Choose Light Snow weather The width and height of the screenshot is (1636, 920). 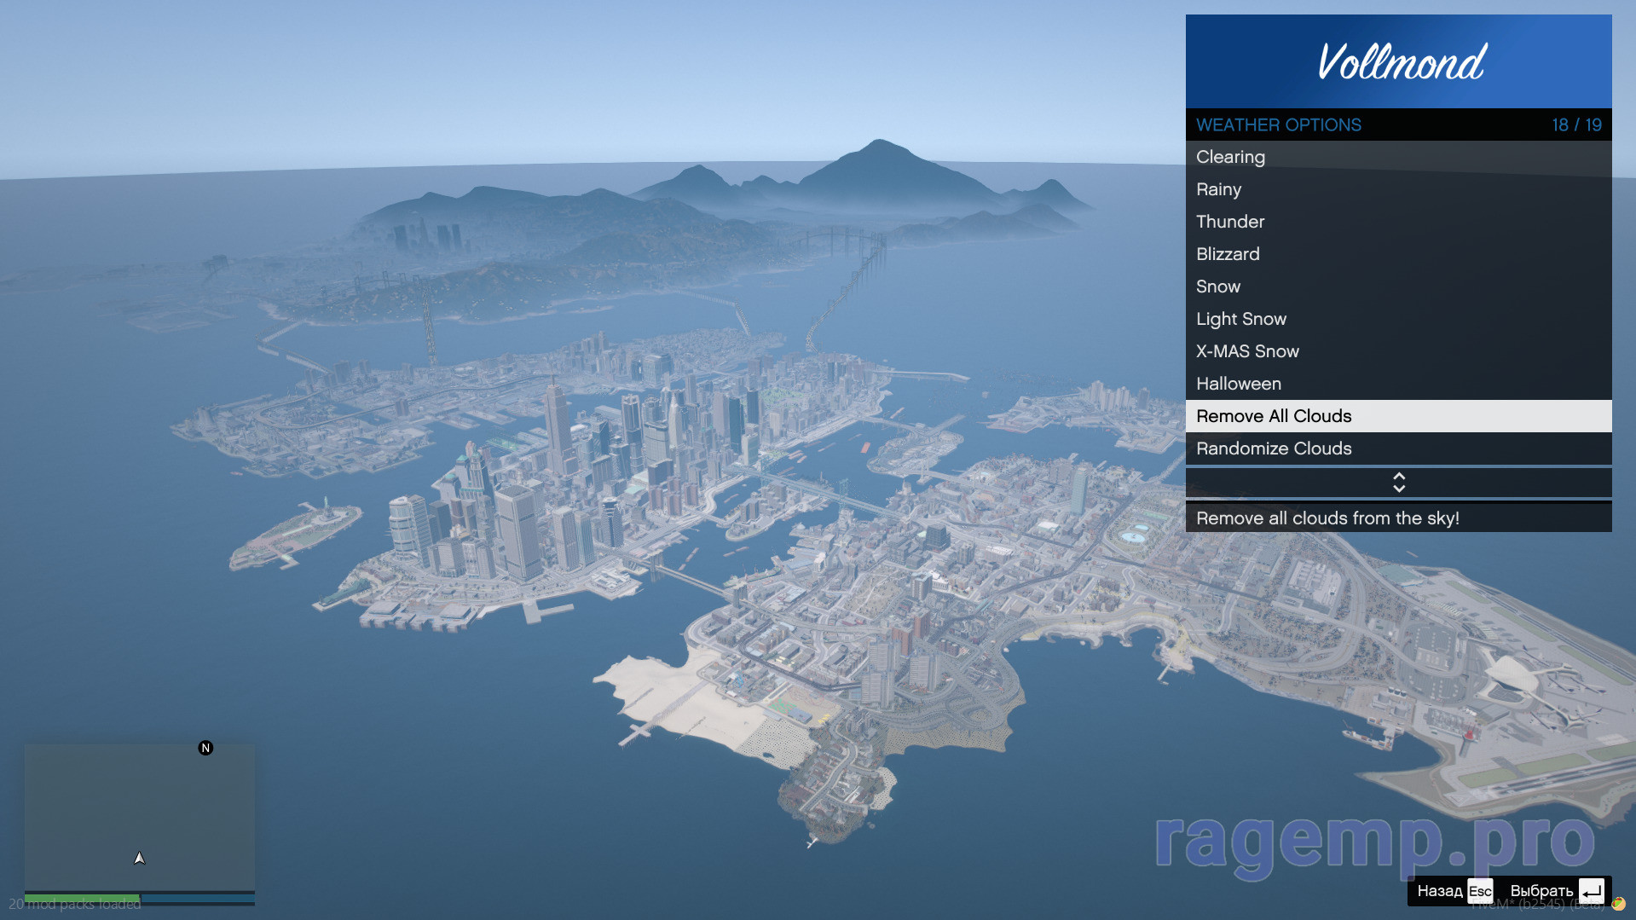pyautogui.click(x=1398, y=319)
